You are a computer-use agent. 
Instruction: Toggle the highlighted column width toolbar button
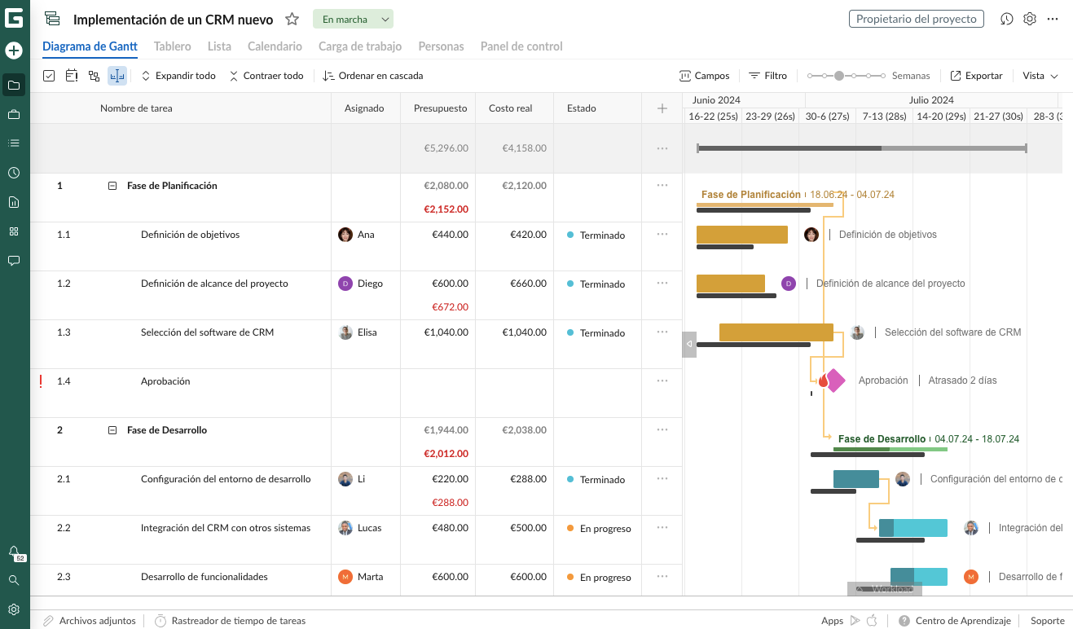pyautogui.click(x=117, y=76)
